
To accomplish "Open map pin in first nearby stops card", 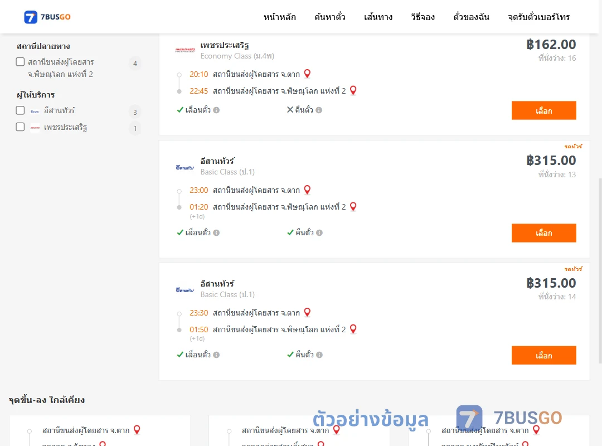I will point(137,430).
